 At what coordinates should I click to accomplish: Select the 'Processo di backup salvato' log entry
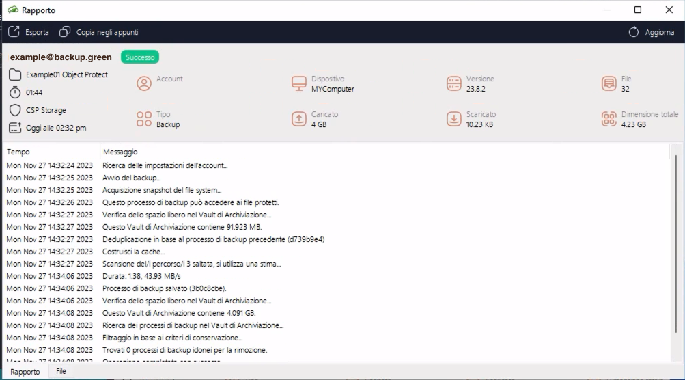pos(164,288)
